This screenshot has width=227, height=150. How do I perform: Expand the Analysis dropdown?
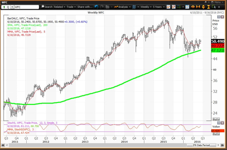(x=123, y=6)
